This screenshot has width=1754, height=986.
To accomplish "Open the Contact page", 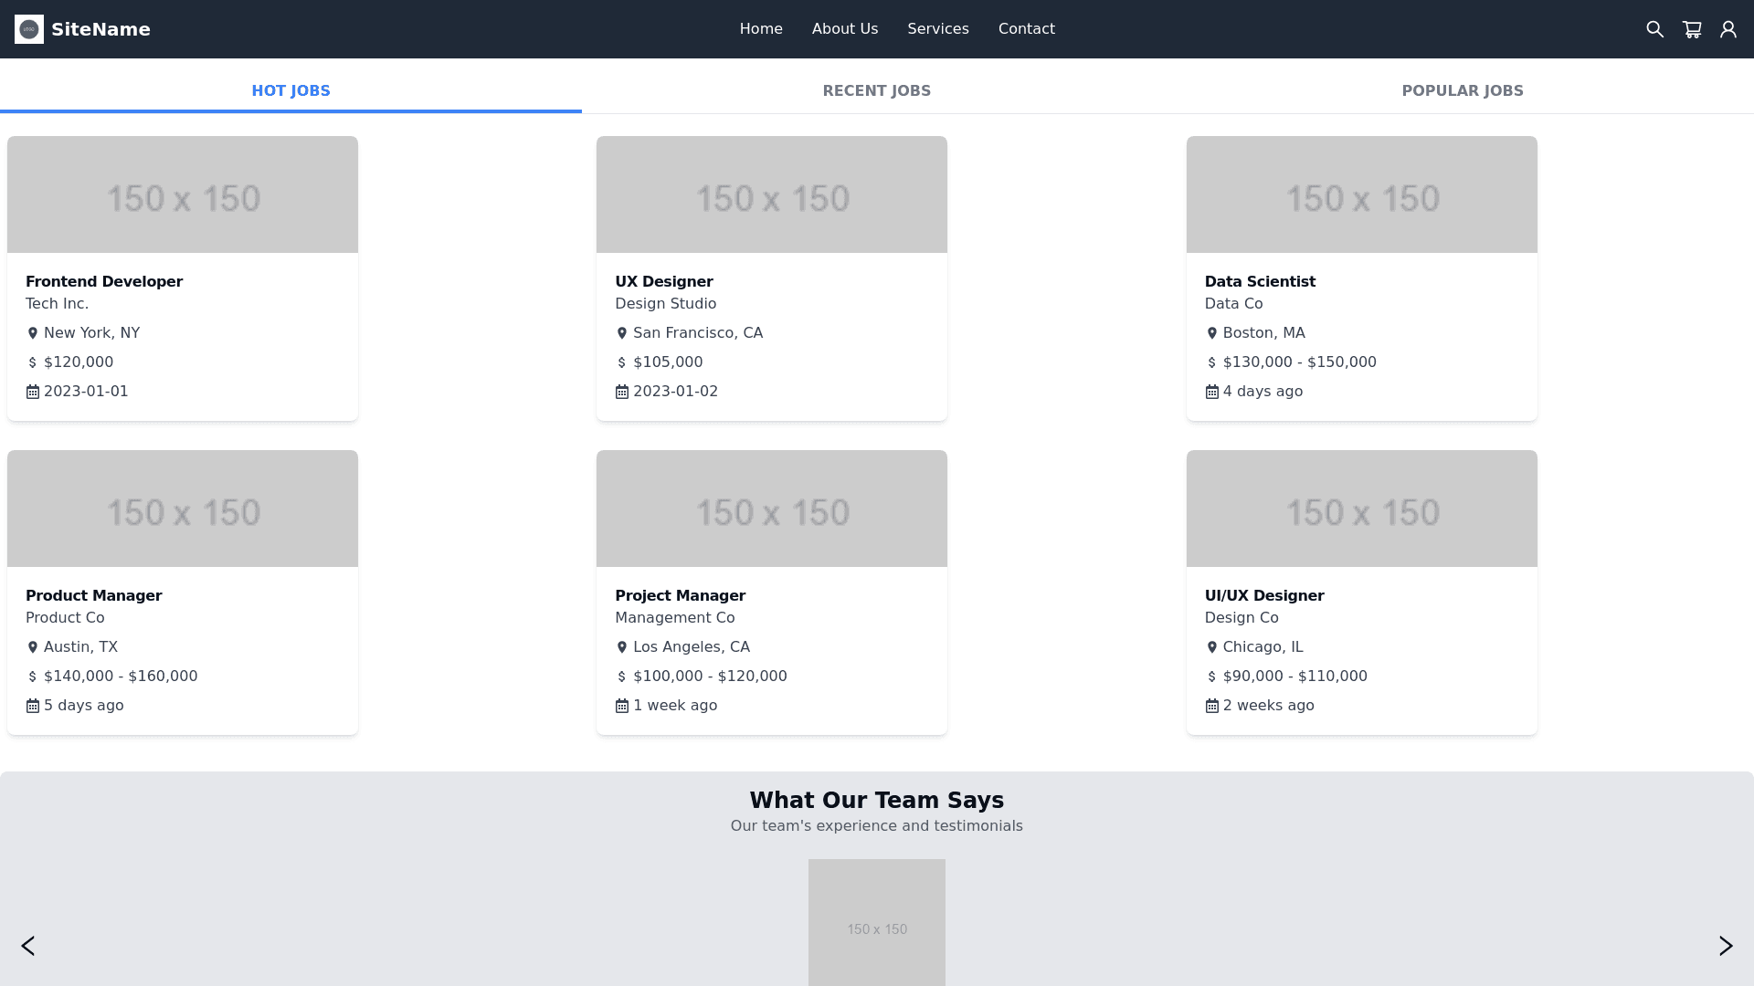I will [1027, 28].
